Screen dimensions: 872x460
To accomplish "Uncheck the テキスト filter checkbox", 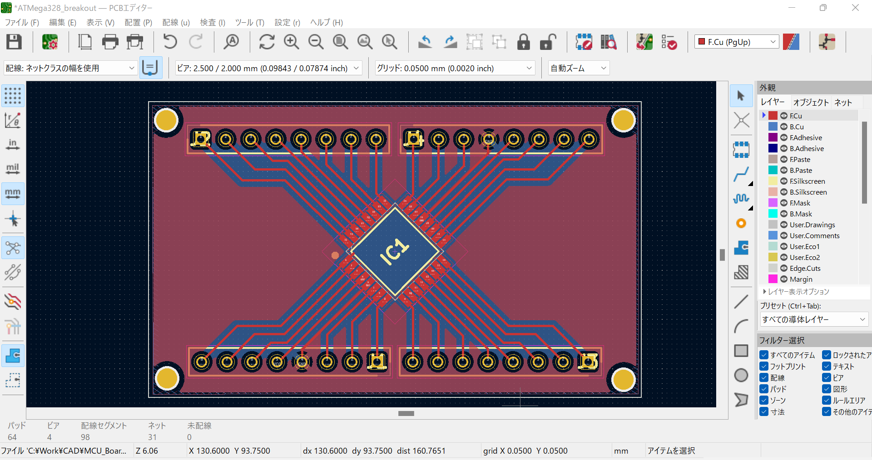I will 827,366.
